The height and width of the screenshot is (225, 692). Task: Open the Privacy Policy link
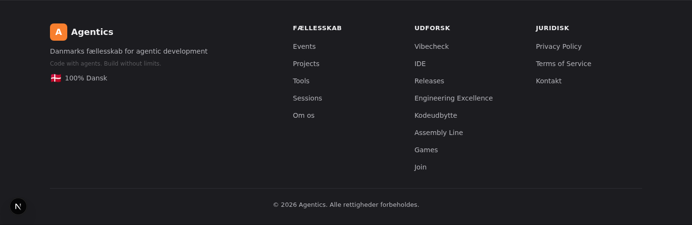point(558,46)
